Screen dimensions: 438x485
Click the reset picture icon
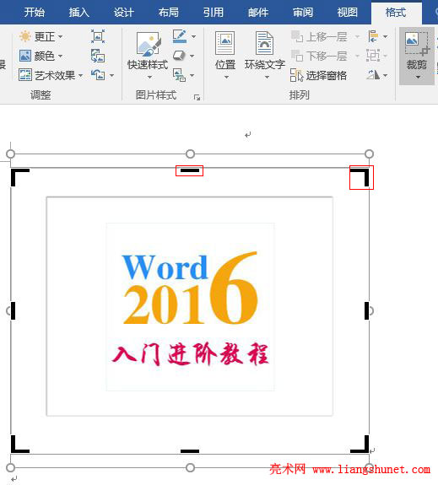click(x=98, y=75)
